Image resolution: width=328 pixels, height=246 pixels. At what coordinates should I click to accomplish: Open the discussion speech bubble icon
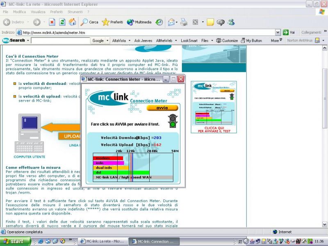pyautogui.click(x=221, y=22)
